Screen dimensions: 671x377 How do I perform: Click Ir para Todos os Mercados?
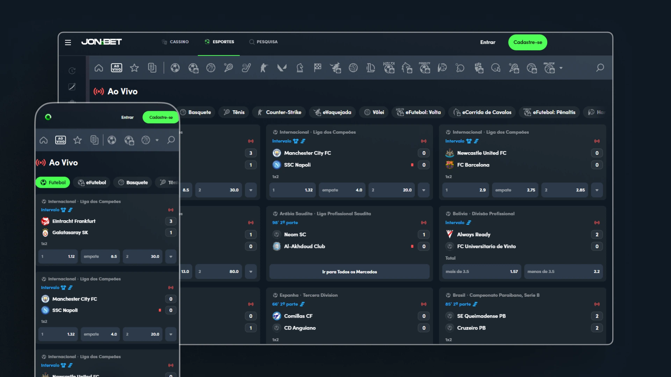point(349,272)
